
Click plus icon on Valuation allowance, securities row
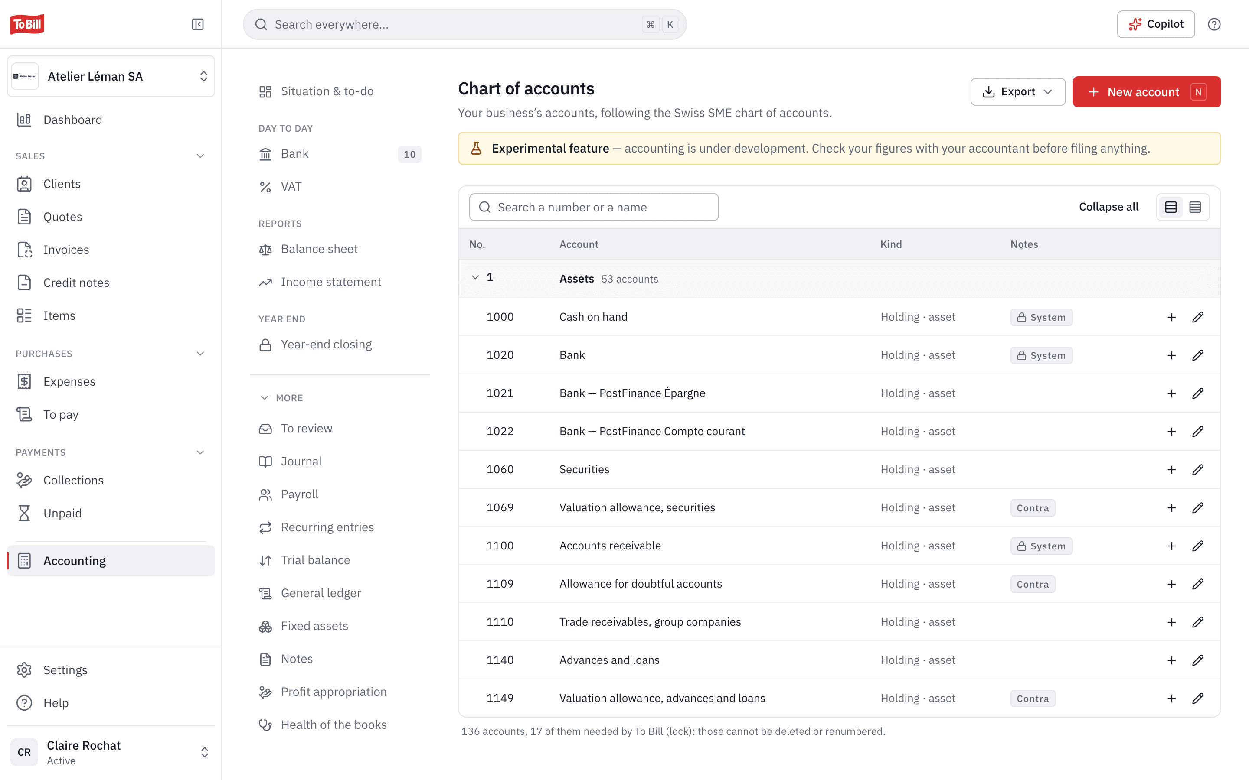1171,507
